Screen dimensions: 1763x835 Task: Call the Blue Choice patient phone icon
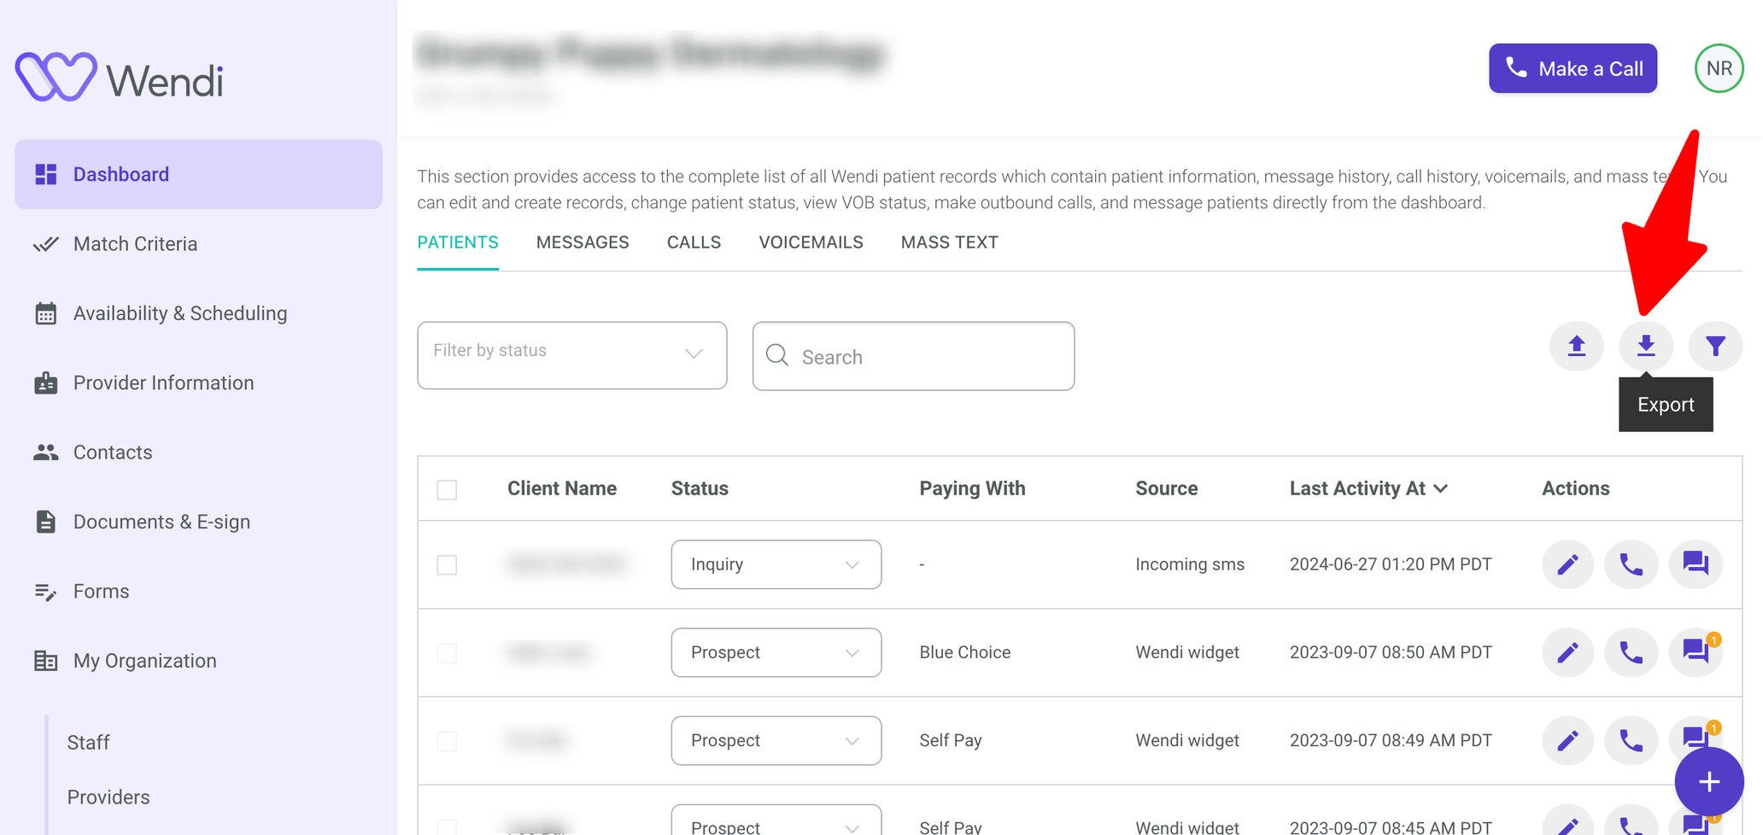(x=1631, y=653)
